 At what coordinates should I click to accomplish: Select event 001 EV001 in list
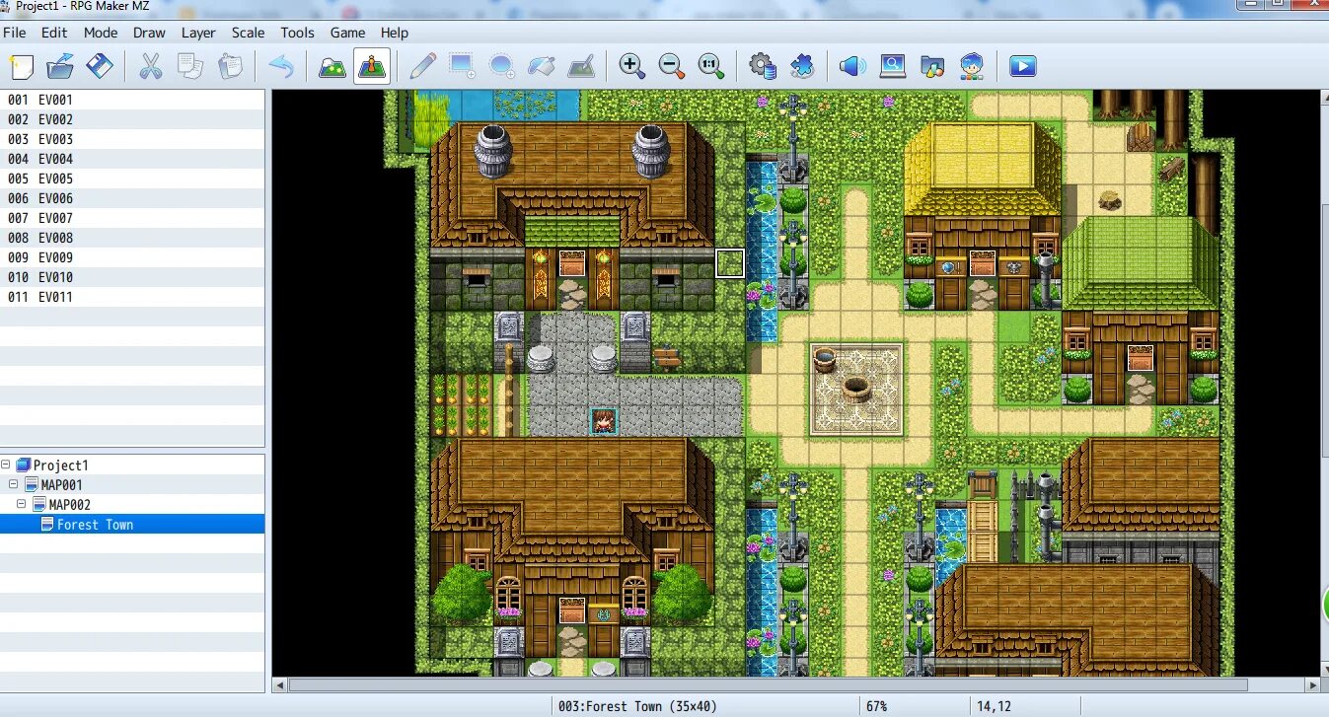(132, 100)
